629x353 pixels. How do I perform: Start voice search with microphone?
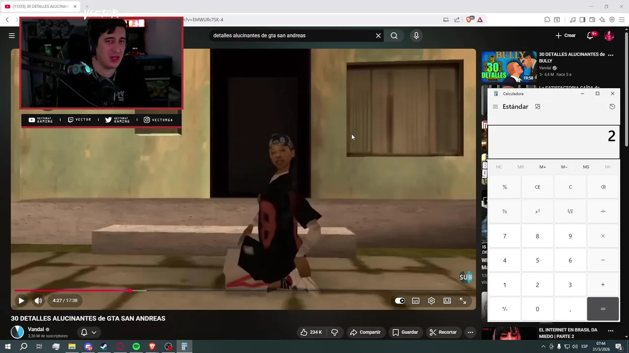(416, 35)
